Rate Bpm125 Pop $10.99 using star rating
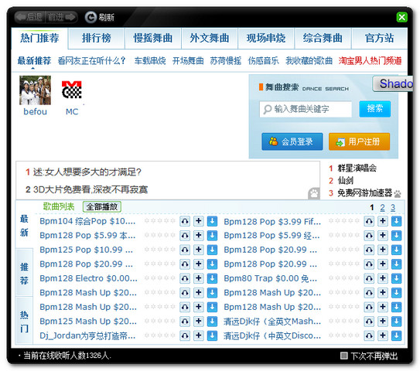 click(x=159, y=250)
